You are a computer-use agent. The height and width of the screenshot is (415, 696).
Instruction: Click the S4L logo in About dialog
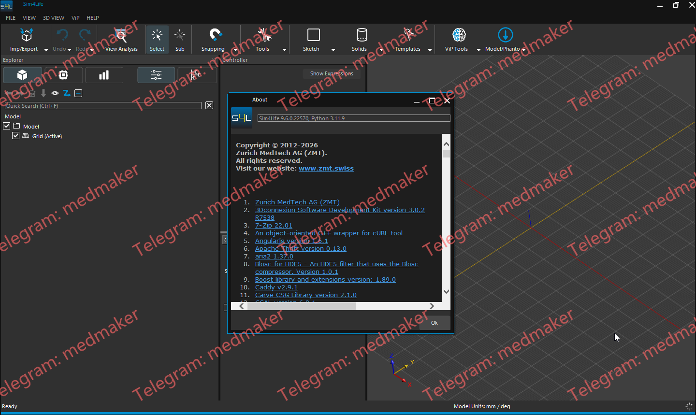tap(241, 118)
